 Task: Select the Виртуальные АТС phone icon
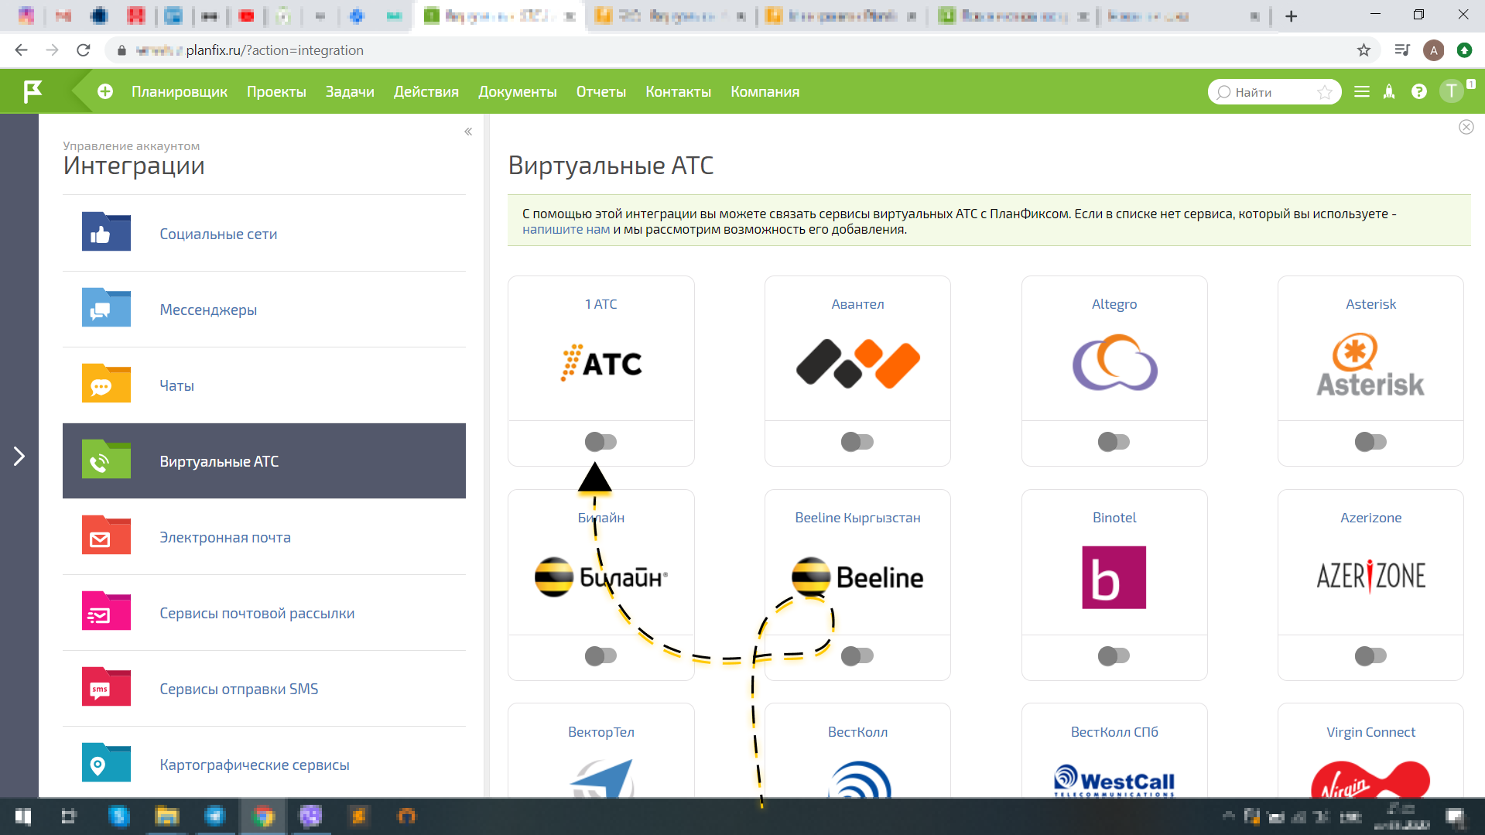click(105, 460)
